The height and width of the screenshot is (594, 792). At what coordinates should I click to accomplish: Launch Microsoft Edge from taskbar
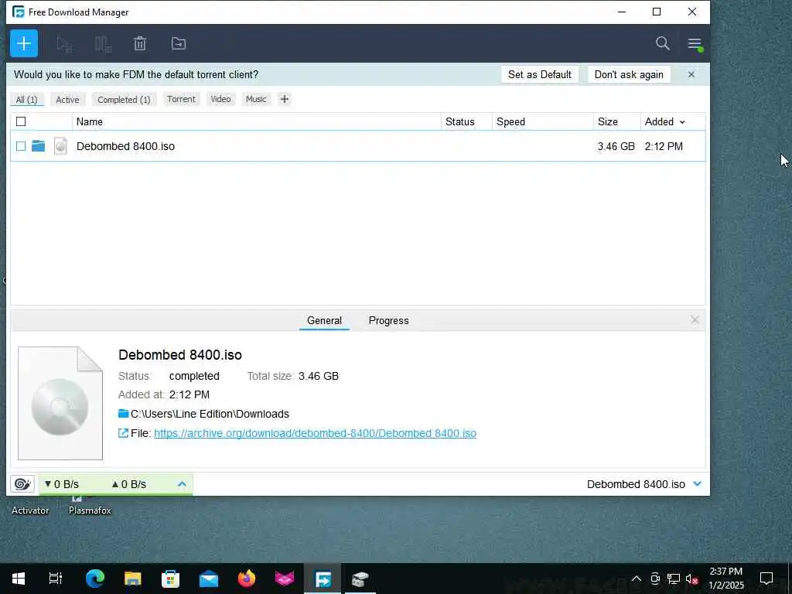tap(95, 579)
